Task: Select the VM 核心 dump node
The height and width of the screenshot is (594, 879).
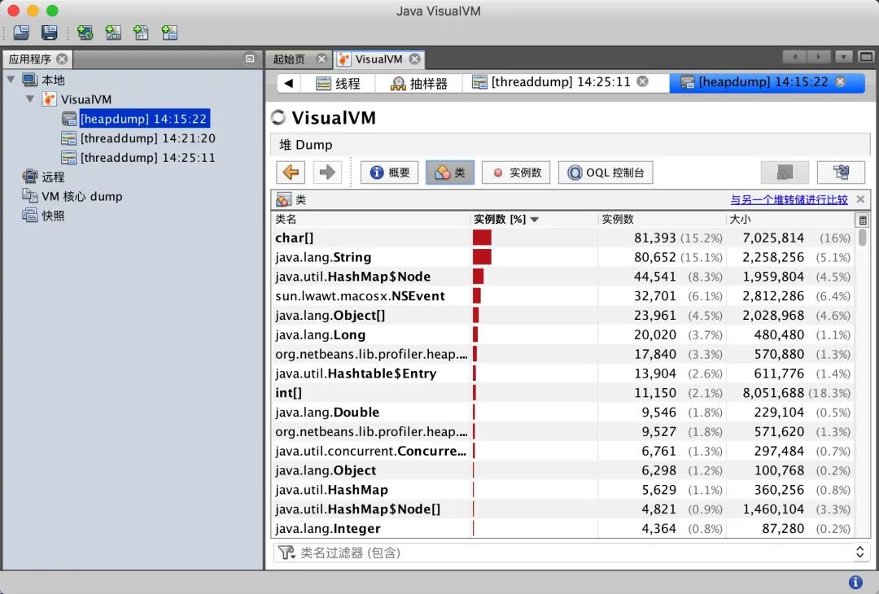Action: pyautogui.click(x=72, y=196)
